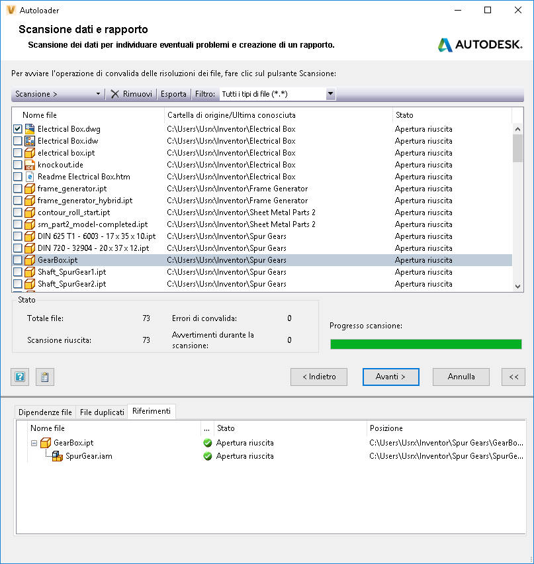Switch to the File duplicati tab
Screen dimensions: 534x564
tap(102, 412)
